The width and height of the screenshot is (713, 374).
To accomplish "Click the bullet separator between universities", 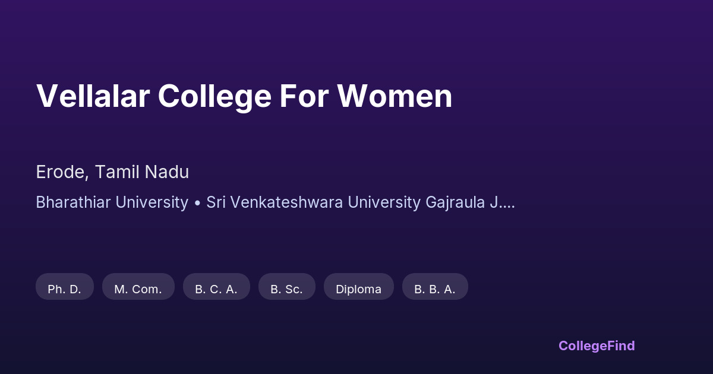I will 197,202.
